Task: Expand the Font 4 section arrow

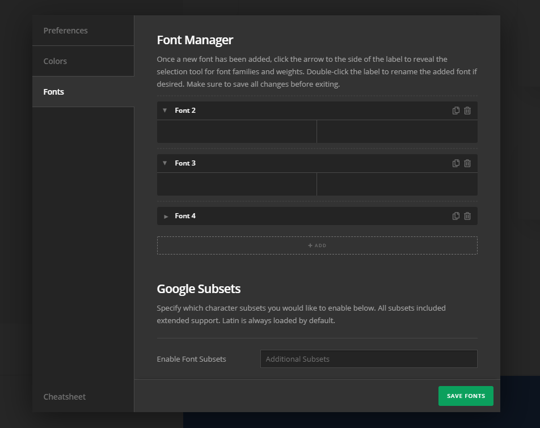Action: 166,217
